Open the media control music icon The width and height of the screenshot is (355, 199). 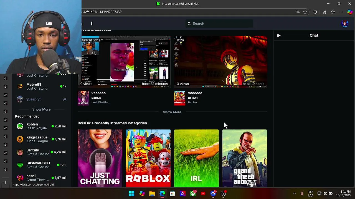click(x=324, y=12)
